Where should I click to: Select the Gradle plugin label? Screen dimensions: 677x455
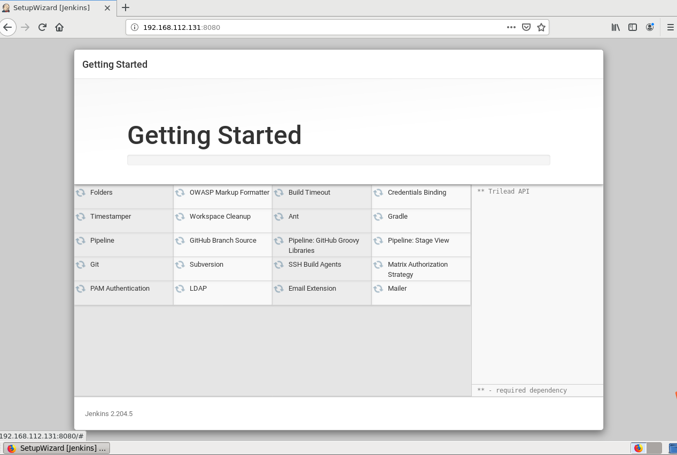click(x=398, y=217)
